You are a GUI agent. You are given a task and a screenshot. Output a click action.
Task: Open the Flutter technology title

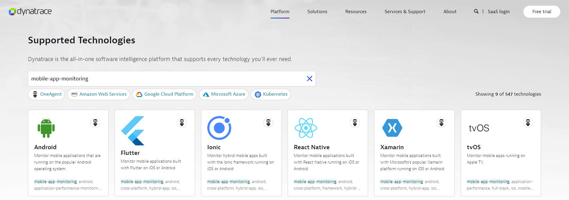coord(130,153)
